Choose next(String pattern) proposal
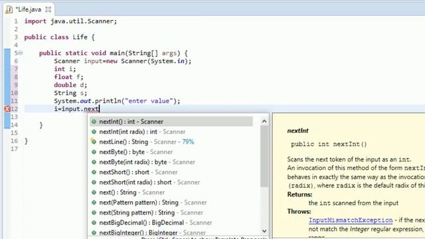 tap(171, 212)
